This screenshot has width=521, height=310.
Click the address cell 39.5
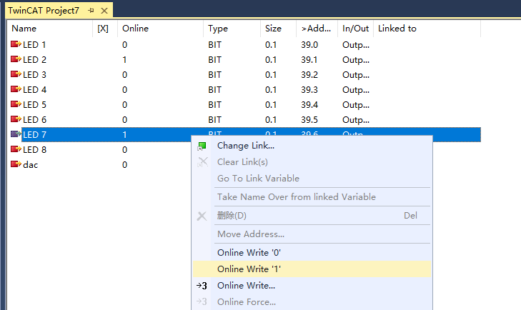tap(309, 119)
